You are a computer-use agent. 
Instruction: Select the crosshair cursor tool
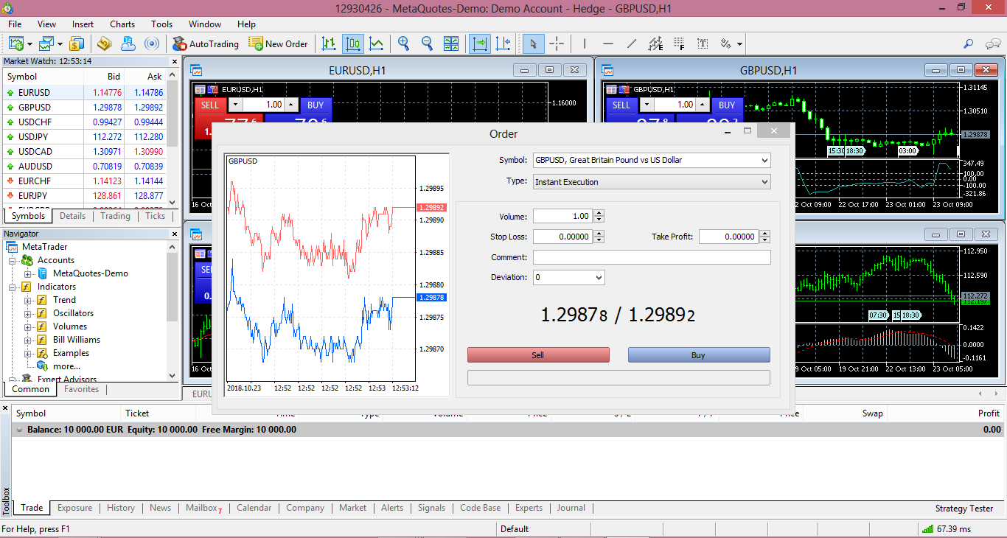557,43
